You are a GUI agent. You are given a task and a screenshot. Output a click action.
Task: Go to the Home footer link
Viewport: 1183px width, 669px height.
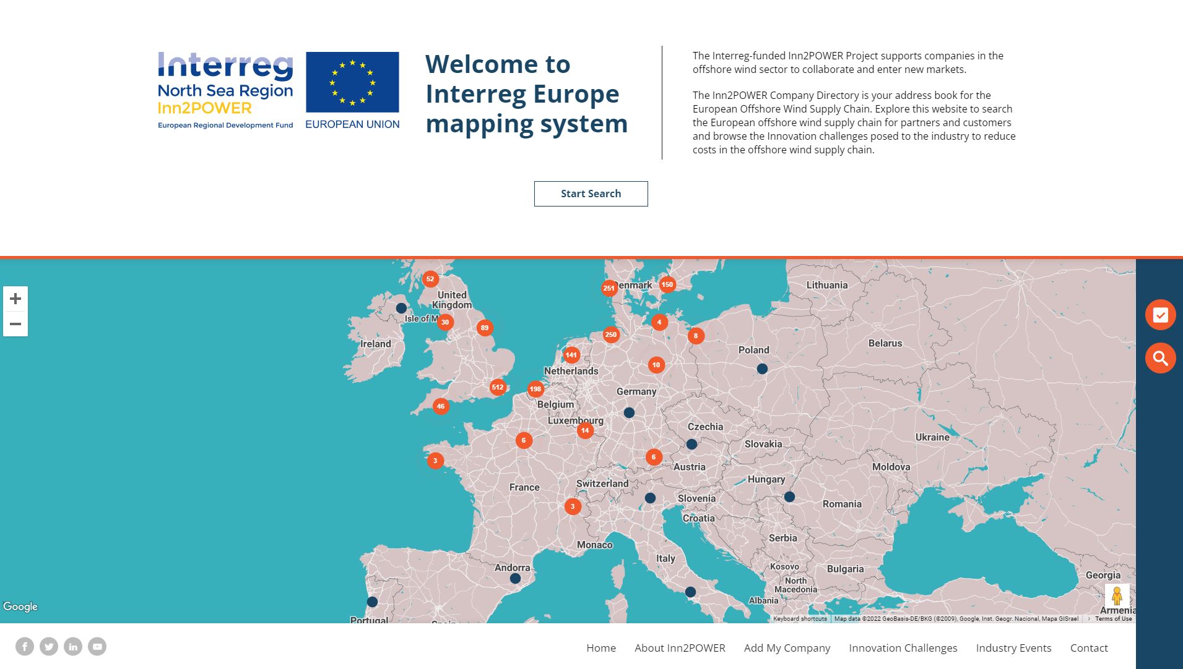click(601, 648)
